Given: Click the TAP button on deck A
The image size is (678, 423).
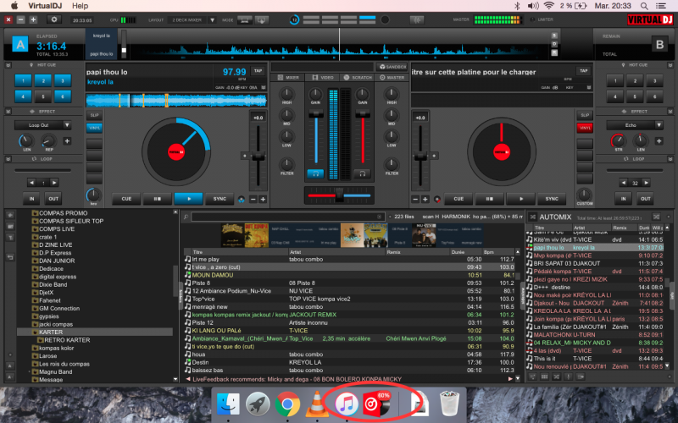Looking at the screenshot, I should [x=258, y=71].
